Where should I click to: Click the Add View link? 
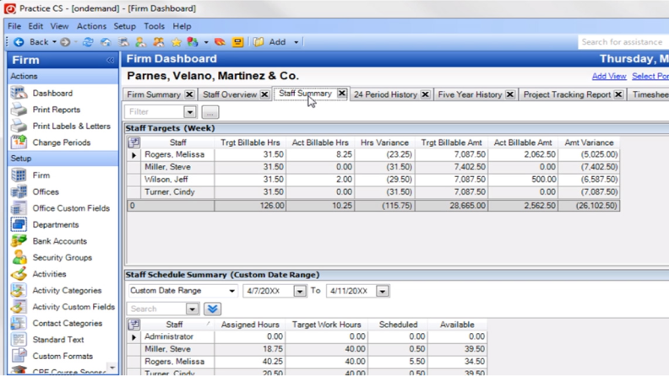608,77
